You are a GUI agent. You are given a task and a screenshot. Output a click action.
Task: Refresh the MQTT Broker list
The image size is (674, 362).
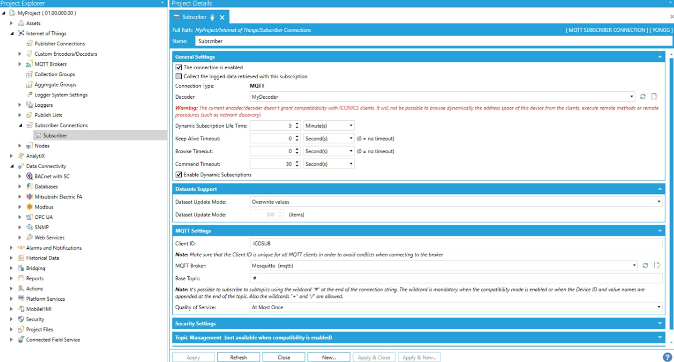coord(646,266)
